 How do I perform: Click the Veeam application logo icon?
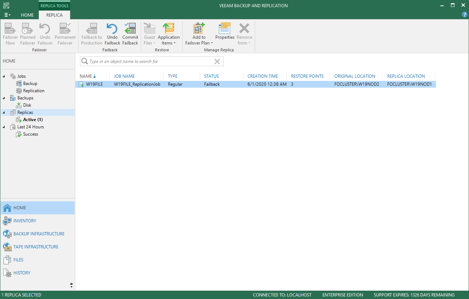[6, 5]
